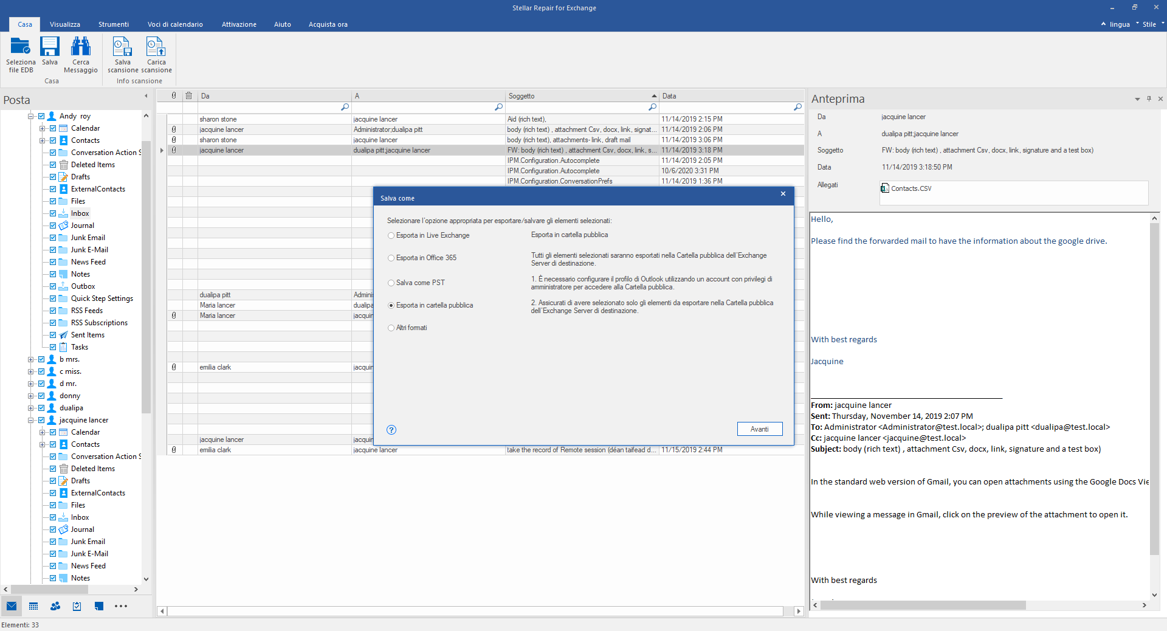Click the deleted items trash column header icon
Image resolution: width=1167 pixels, height=631 pixels.
[x=189, y=95]
